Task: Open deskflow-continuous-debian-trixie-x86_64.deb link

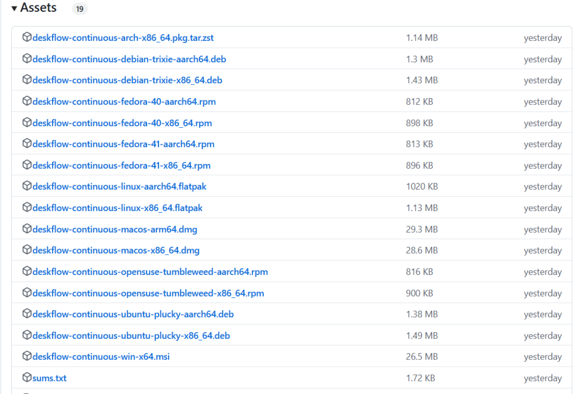Action: [x=127, y=80]
